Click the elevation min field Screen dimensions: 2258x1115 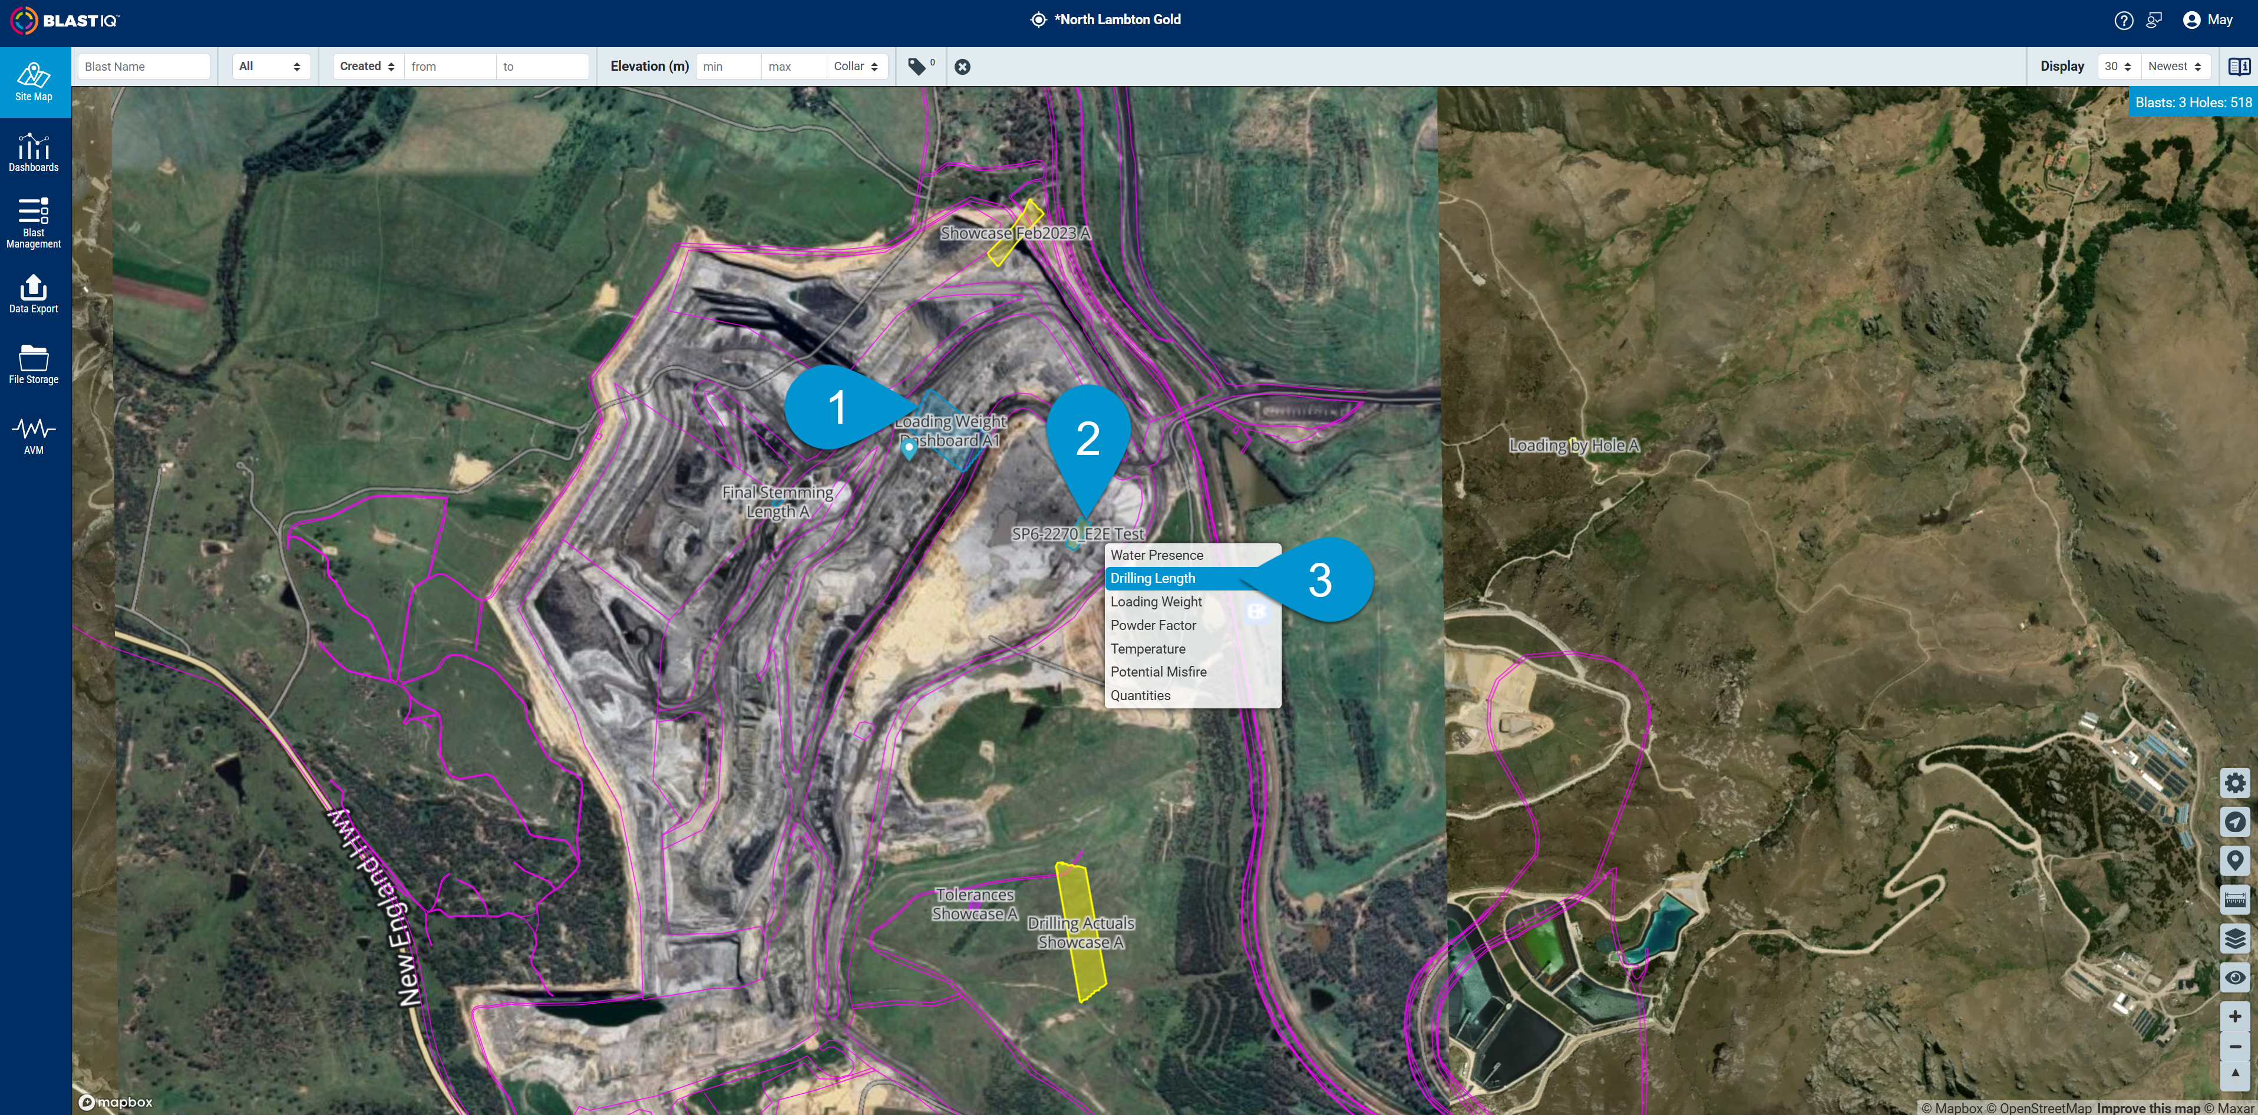[x=728, y=67]
